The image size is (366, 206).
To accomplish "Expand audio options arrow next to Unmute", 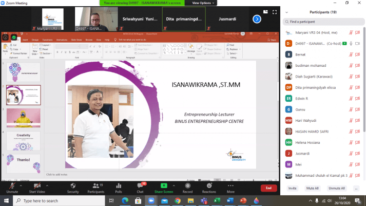I will click(21, 185).
